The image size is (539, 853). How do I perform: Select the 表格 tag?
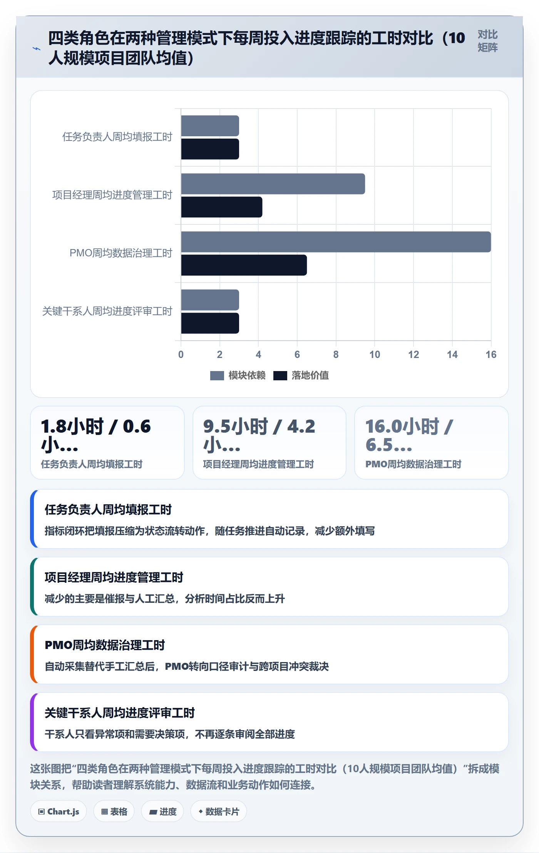114,811
